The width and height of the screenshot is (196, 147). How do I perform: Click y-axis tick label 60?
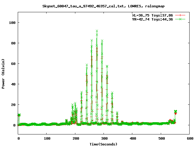(13, 64)
